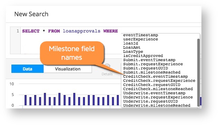Choose LoanType from the autocomplete dropdown
The width and height of the screenshot is (218, 125).
pos(133,52)
